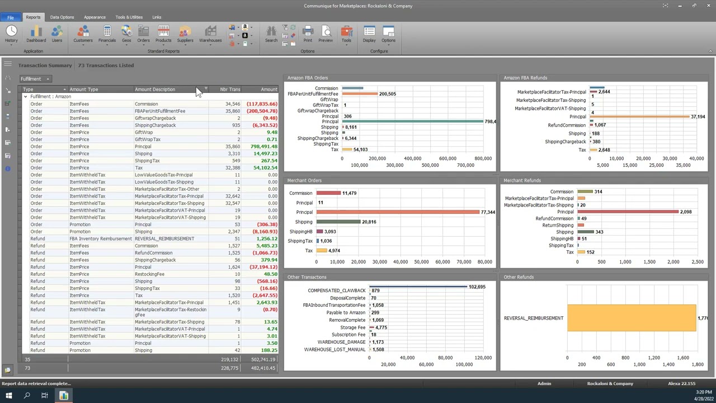Collapse the ribbon with the arrow
This screenshot has width=716, height=403.
pyautogui.click(x=710, y=51)
